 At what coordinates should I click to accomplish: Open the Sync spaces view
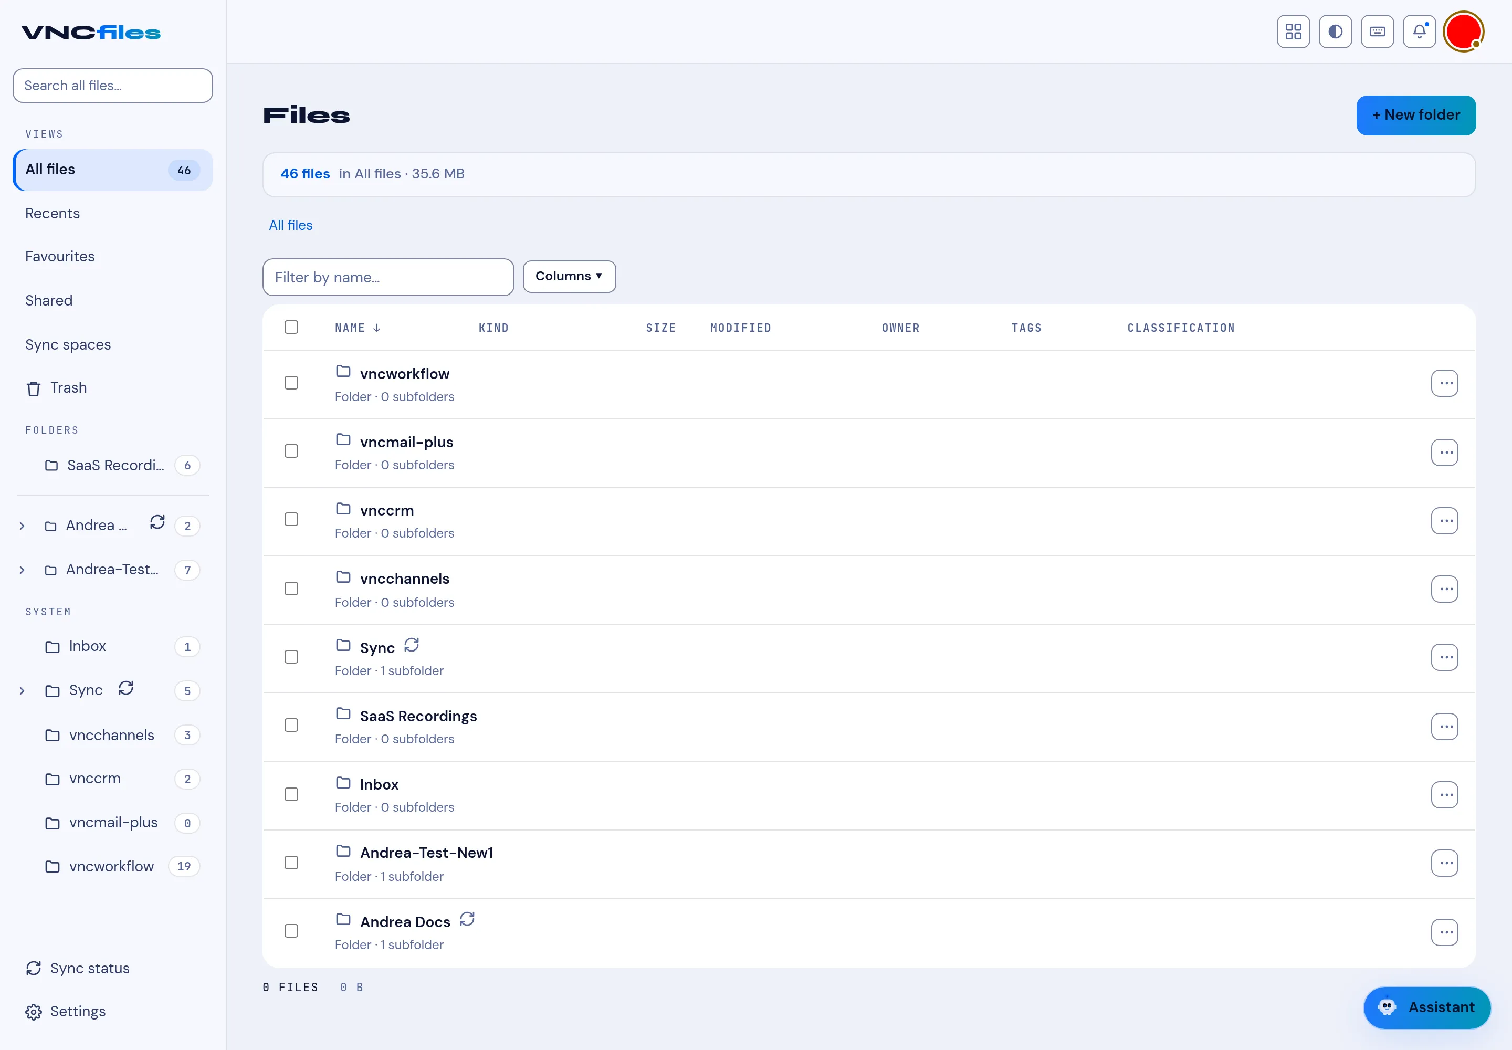tap(112, 345)
